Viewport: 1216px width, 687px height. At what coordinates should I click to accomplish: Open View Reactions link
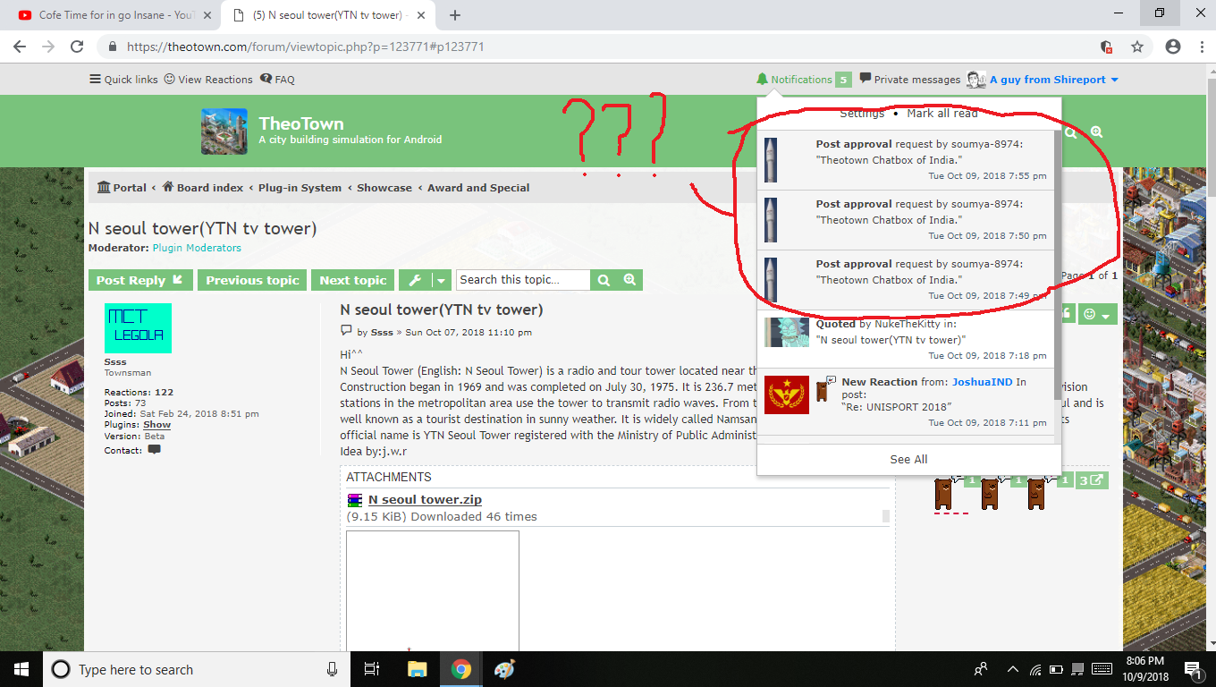pos(208,80)
